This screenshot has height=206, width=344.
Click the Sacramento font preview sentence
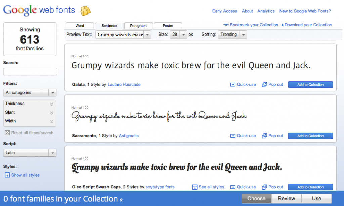click(x=159, y=116)
